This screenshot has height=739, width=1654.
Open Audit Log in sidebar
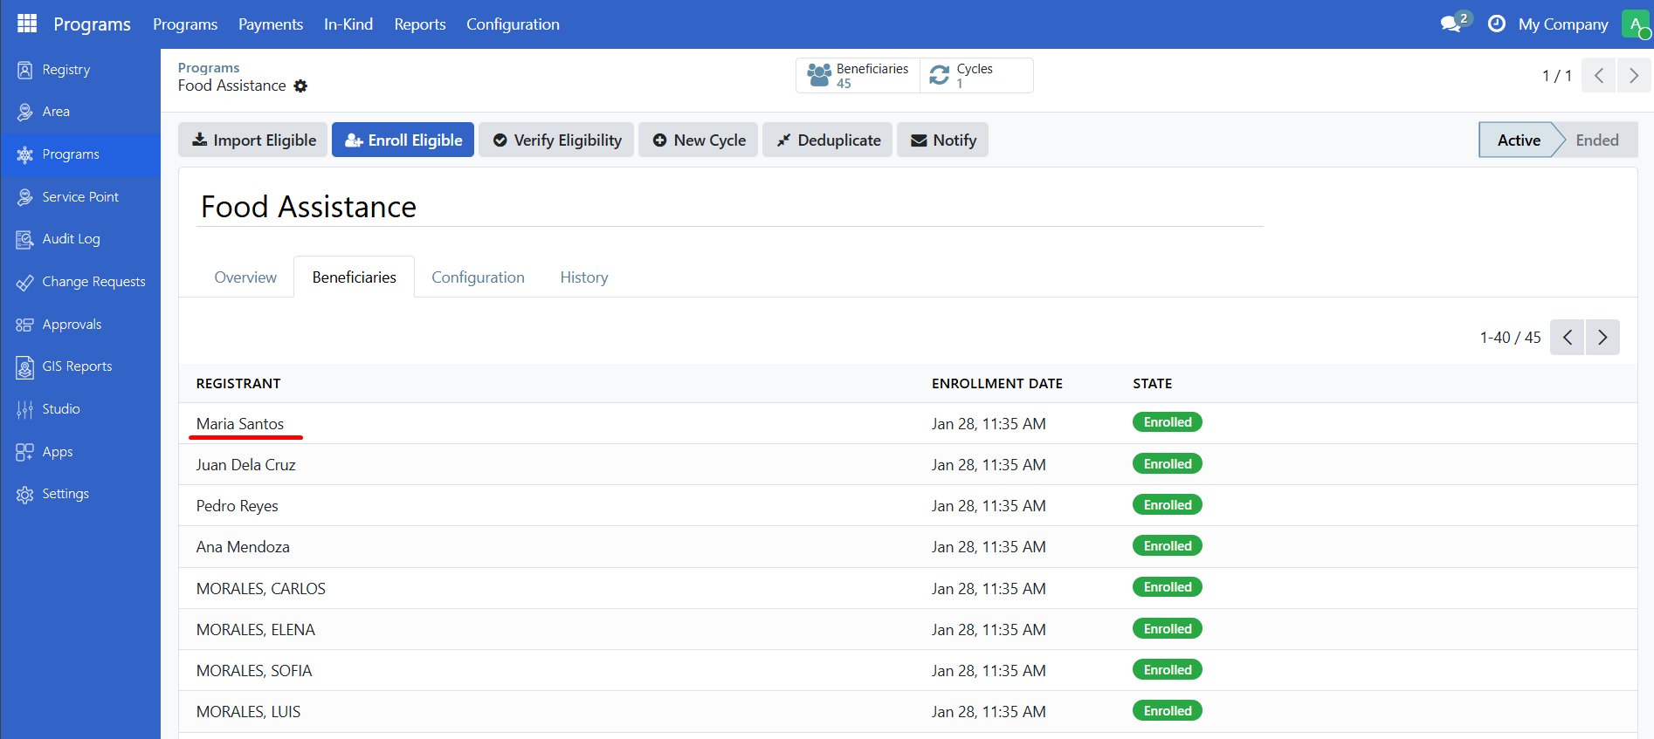[71, 239]
